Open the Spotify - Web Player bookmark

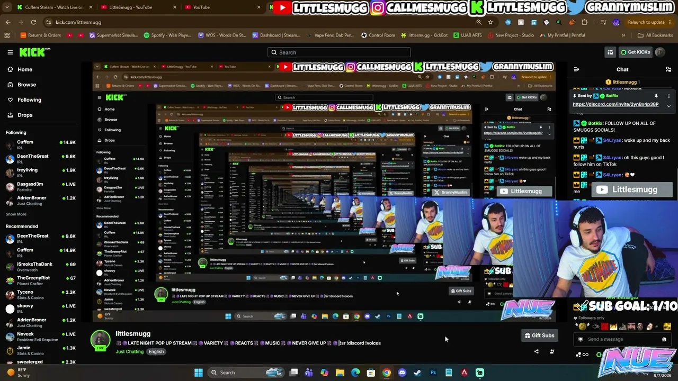167,35
